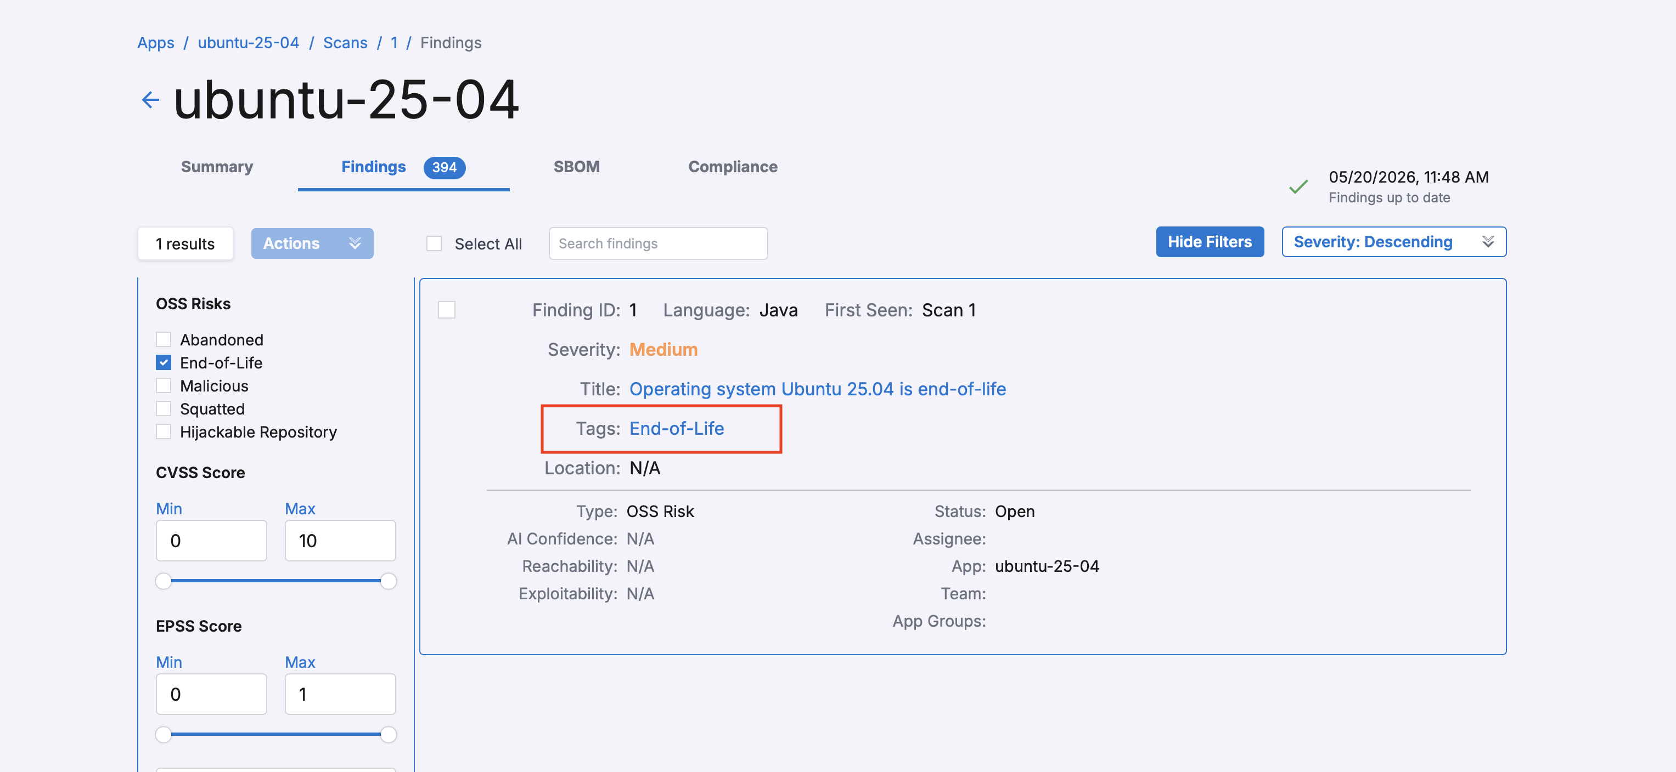
Task: Select the Finding ID 1 checkbox
Action: click(446, 310)
